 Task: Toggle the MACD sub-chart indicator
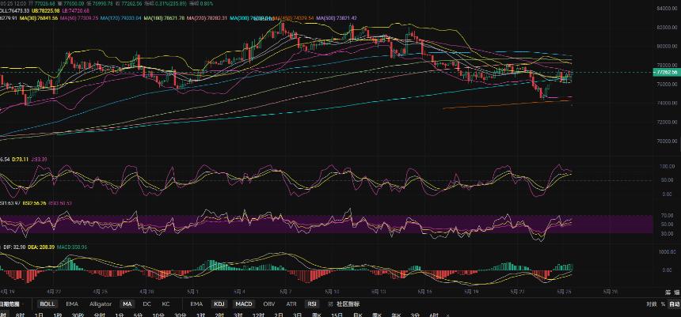point(245,304)
